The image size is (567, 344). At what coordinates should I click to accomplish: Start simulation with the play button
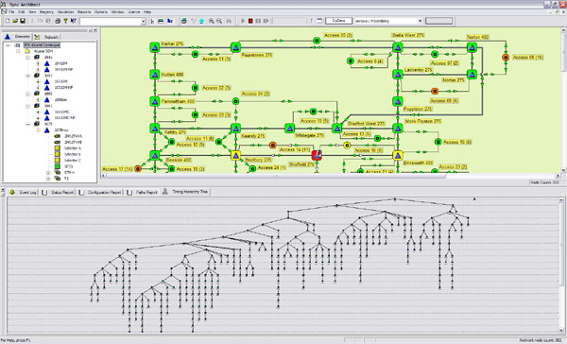tap(243, 21)
